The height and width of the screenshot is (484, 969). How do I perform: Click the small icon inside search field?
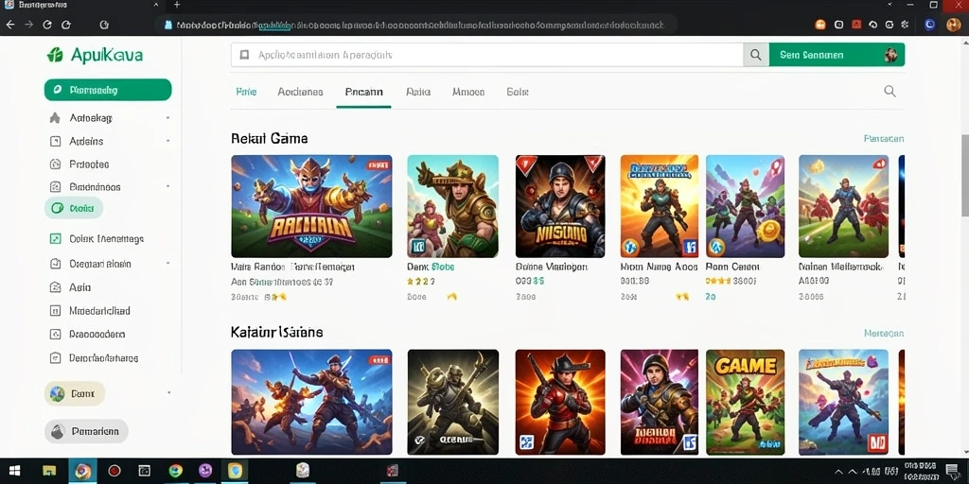244,55
